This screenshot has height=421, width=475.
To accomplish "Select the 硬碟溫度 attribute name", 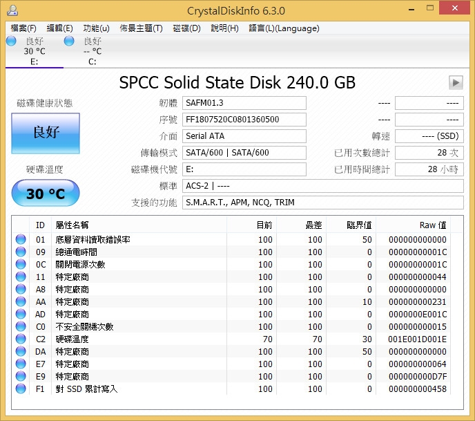I will 72,339.
